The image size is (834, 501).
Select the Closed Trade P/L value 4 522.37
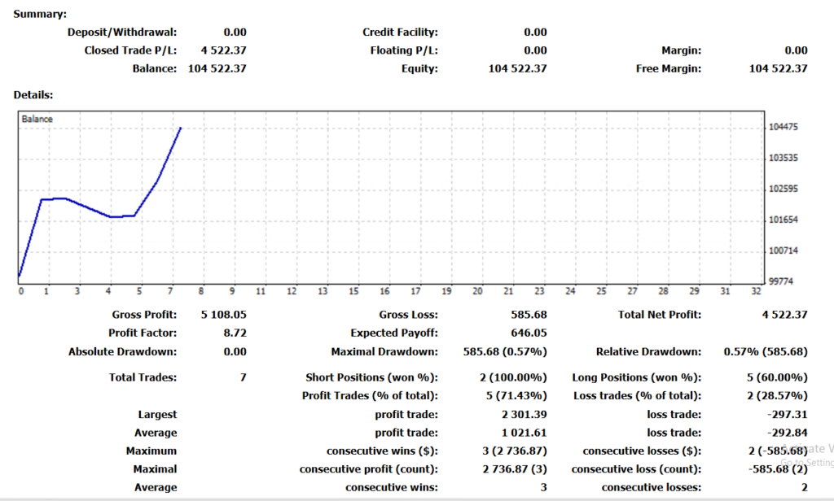click(223, 50)
